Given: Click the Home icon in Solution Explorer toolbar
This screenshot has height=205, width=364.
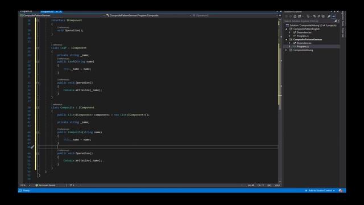Looking at the screenshot, I should click(x=295, y=17).
